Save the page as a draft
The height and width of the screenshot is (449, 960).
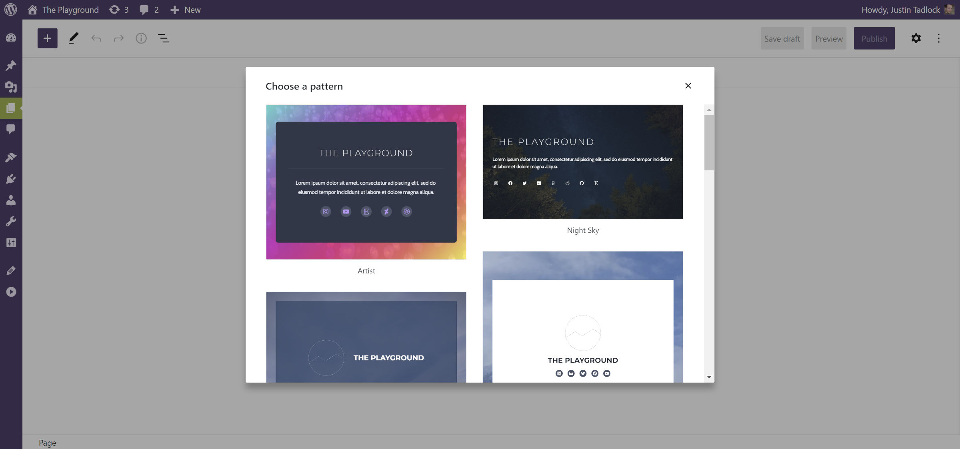[x=782, y=38]
